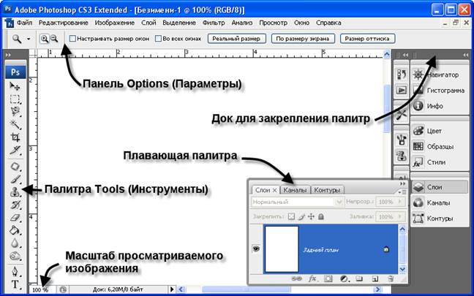The image size is (474, 296).
Task: Select the Clone Stamp tool
Action: (15, 191)
